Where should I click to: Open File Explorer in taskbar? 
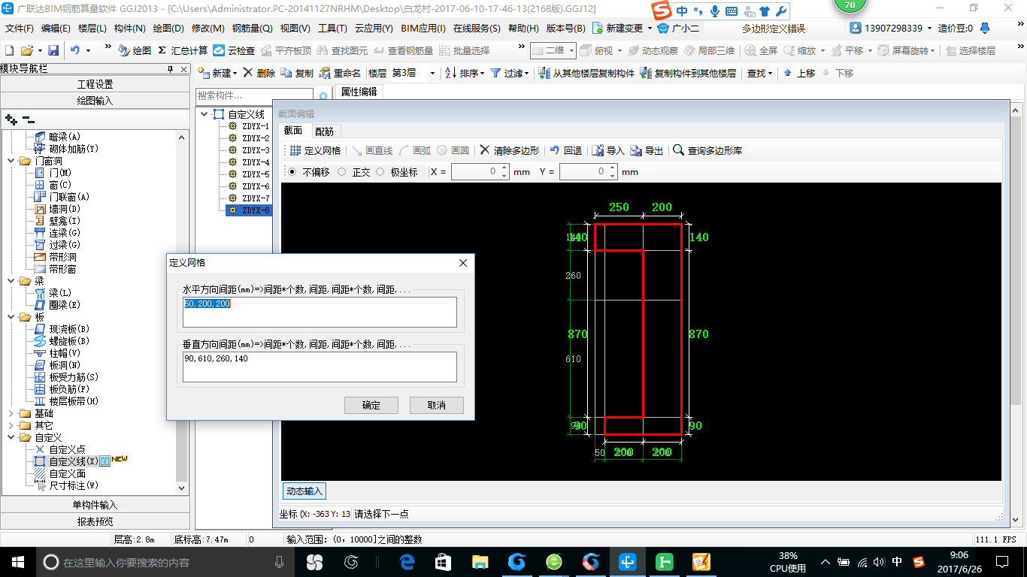480,561
